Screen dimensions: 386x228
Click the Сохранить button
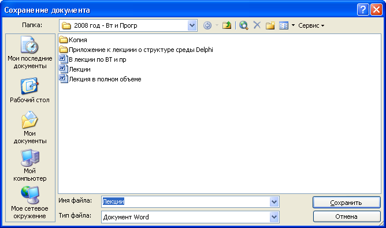(x=347, y=203)
